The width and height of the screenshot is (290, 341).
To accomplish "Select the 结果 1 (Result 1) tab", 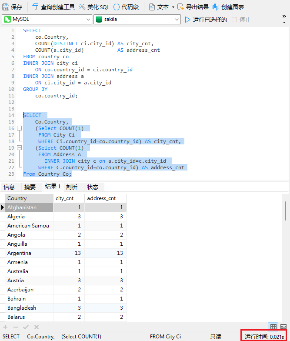I will click(x=53, y=186).
